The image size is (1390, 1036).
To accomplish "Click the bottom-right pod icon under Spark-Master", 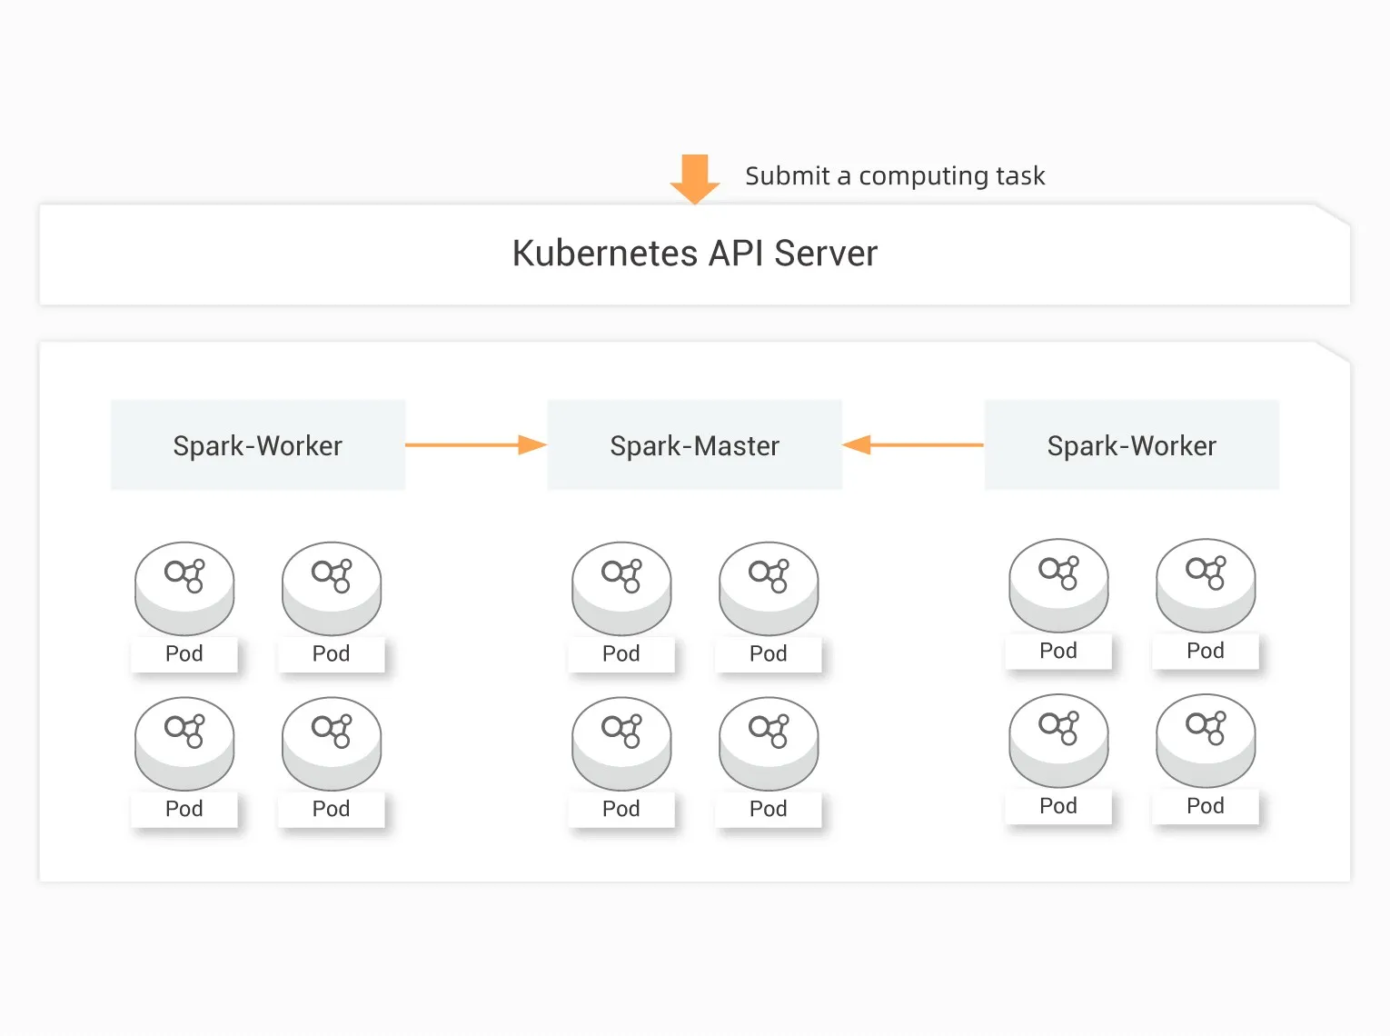I will point(769,742).
